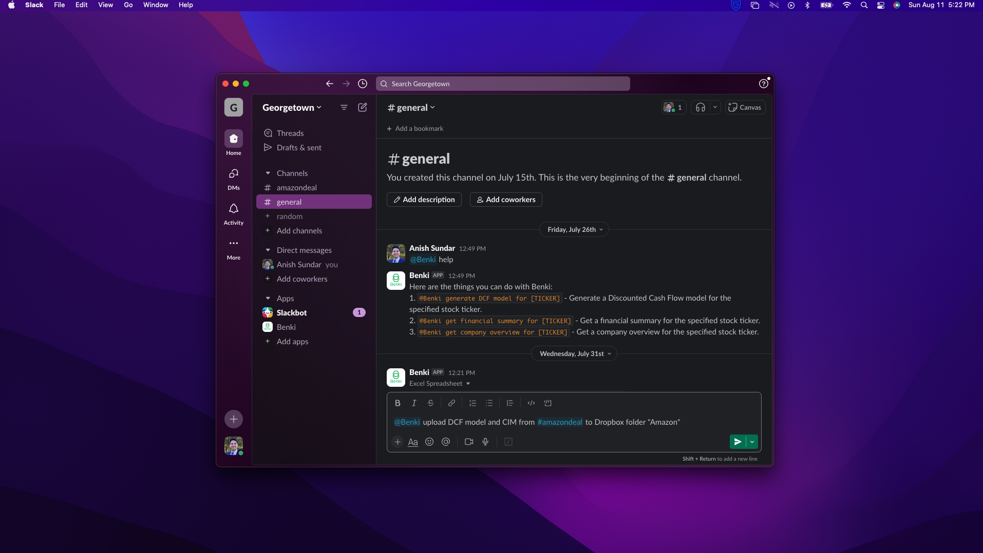Insert a link using the link icon

[451, 403]
